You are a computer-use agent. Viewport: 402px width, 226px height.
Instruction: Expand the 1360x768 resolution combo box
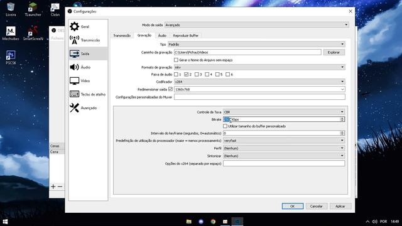click(x=342, y=89)
